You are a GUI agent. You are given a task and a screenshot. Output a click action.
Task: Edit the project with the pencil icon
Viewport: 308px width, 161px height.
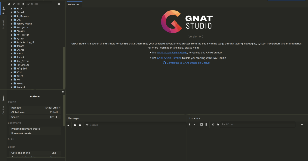point(14,4)
